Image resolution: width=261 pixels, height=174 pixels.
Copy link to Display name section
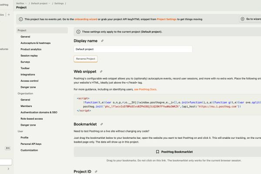[102, 41]
